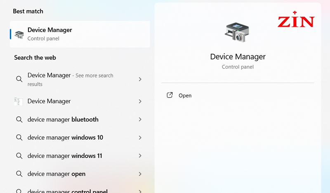Click the Device Manager icon in best match
The image size is (330, 193).
pos(19,35)
